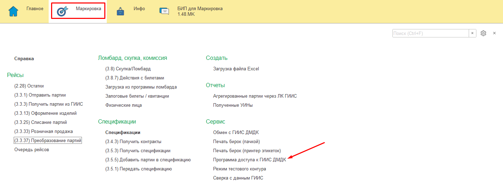Screen dimensions: 503x183
Task: Close the function menu panel
Action: tap(494, 33)
